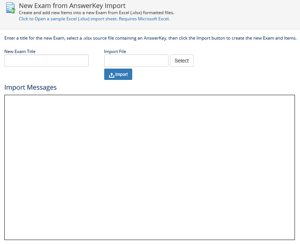Click inside the Import File field
300x244 pixels.
point(136,61)
